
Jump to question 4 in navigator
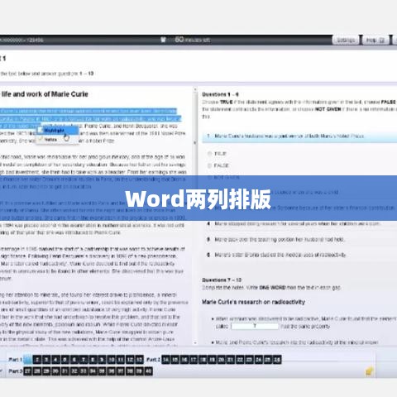tap(55, 360)
